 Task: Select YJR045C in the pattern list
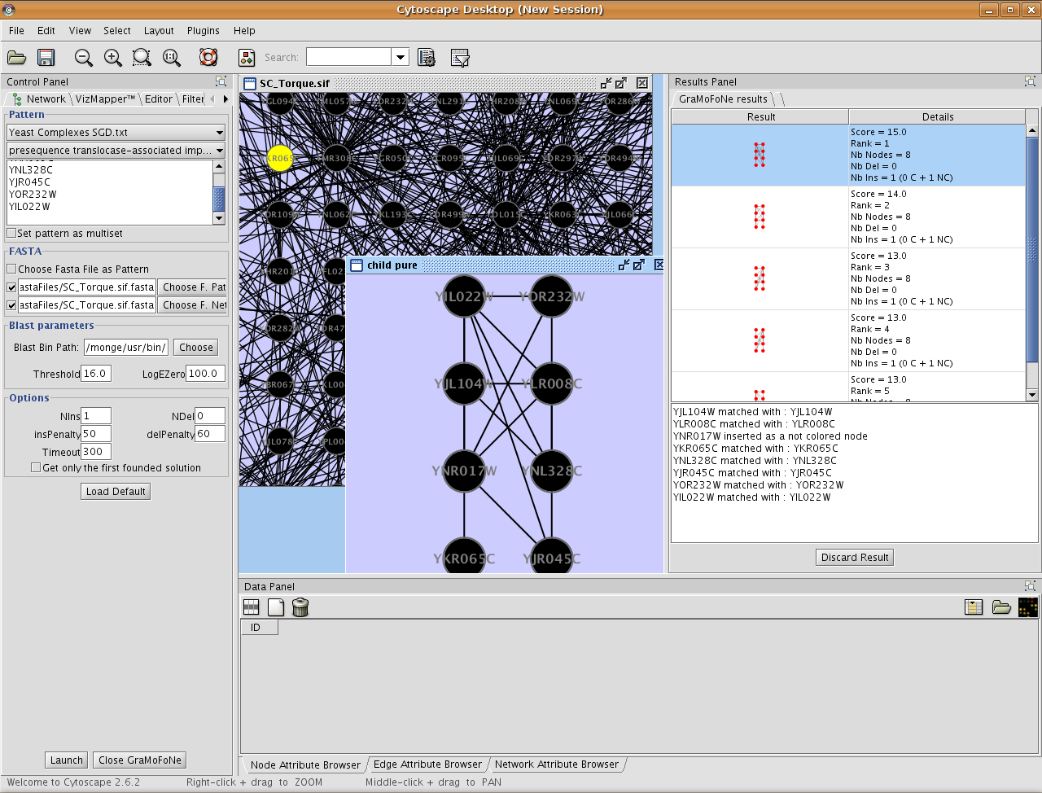(29, 182)
